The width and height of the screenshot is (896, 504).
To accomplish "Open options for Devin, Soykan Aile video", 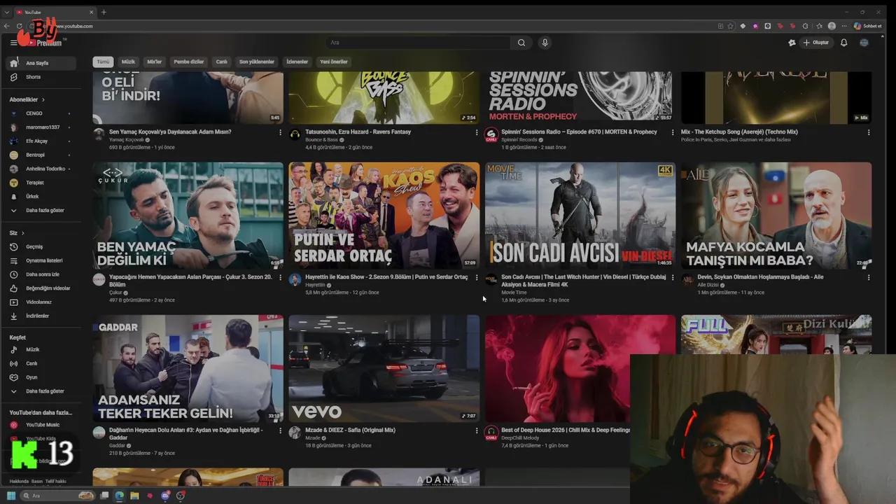I will pyautogui.click(x=869, y=278).
